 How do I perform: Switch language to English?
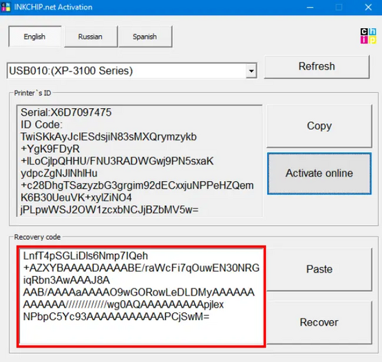coord(35,36)
